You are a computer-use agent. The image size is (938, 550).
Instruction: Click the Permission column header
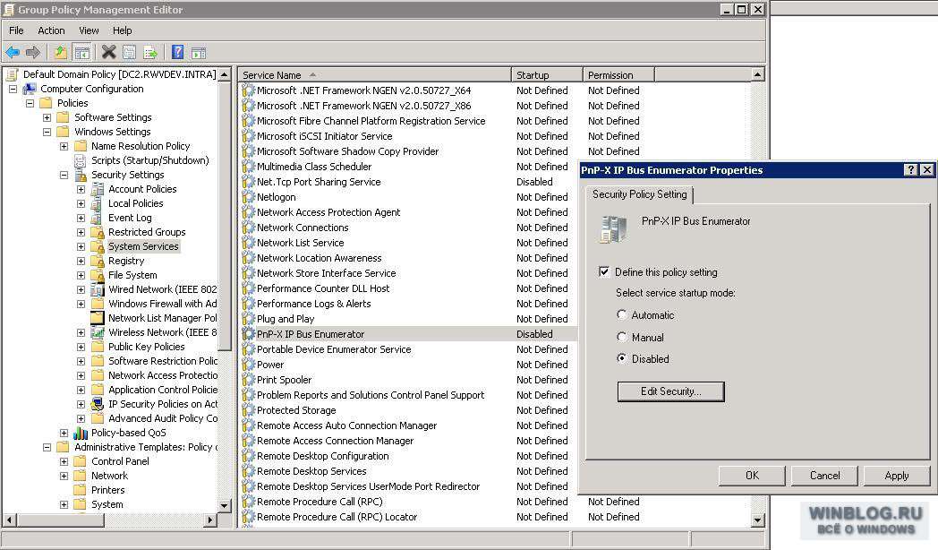pos(618,75)
